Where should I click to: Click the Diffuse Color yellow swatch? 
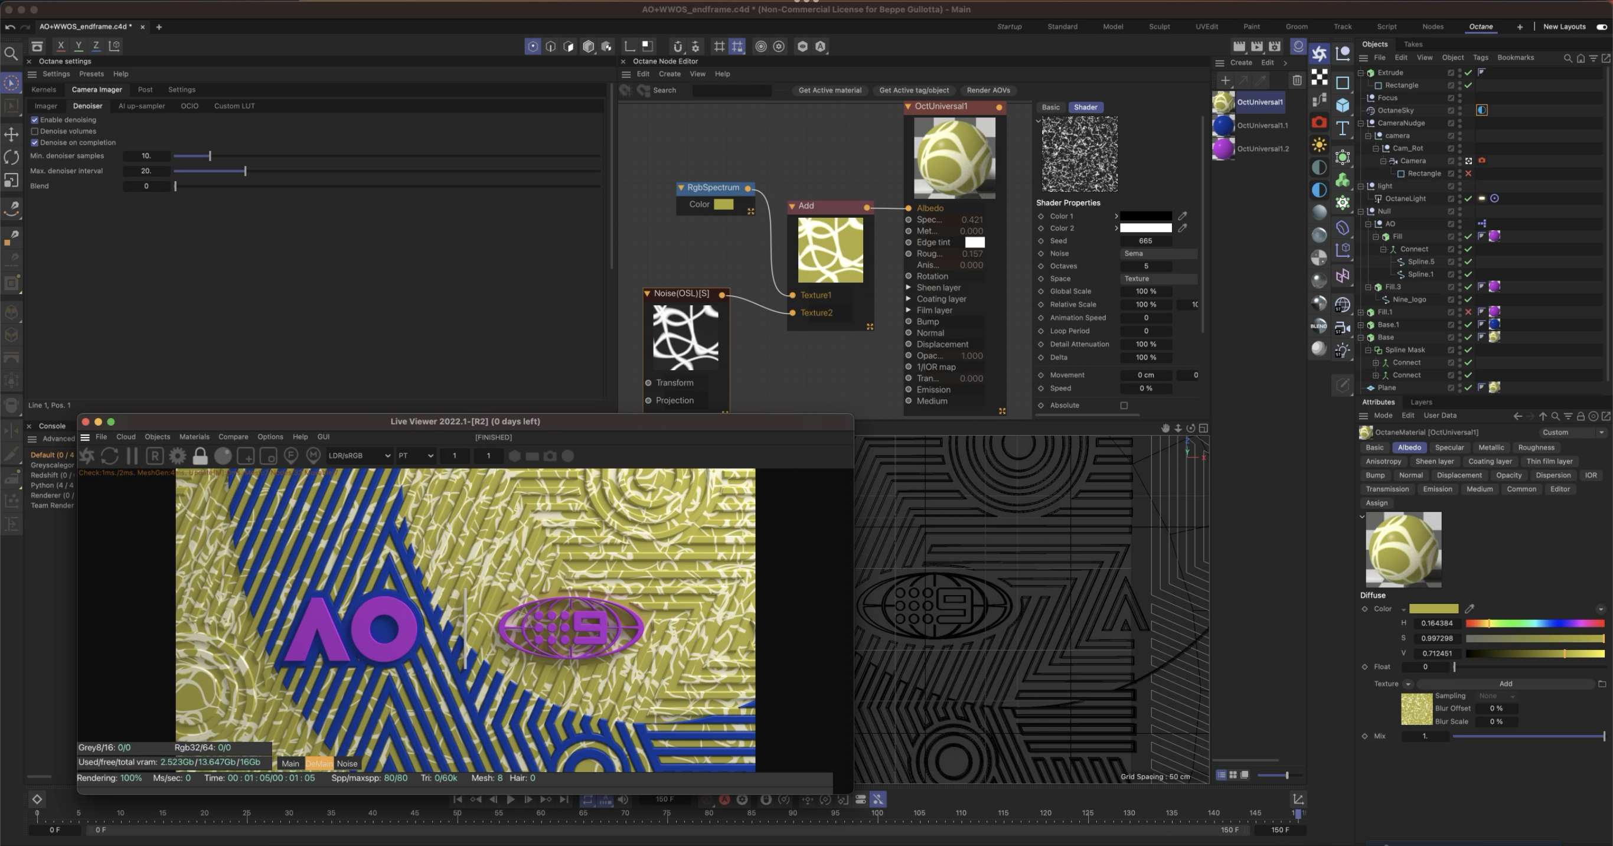point(1434,609)
